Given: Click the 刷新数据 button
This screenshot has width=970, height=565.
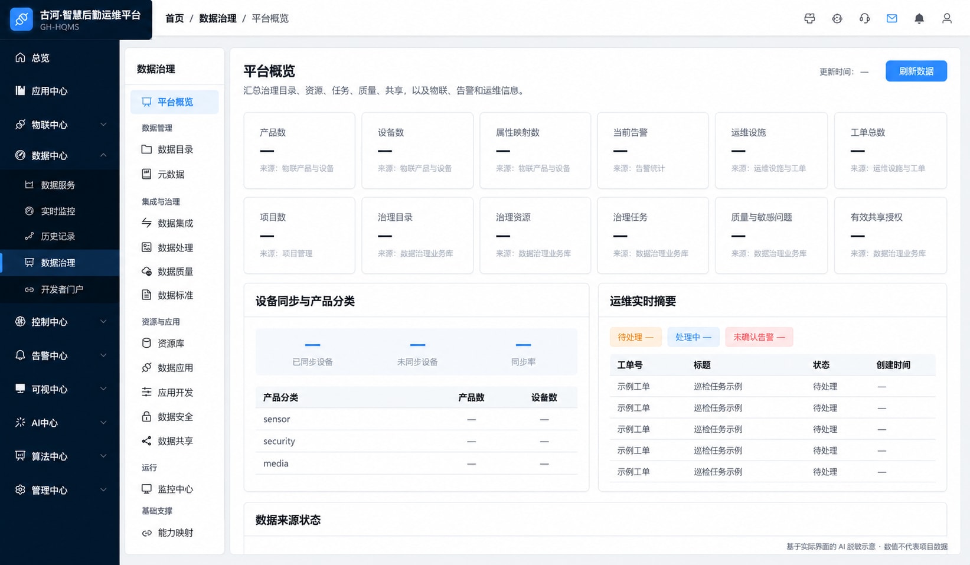Looking at the screenshot, I should [916, 71].
